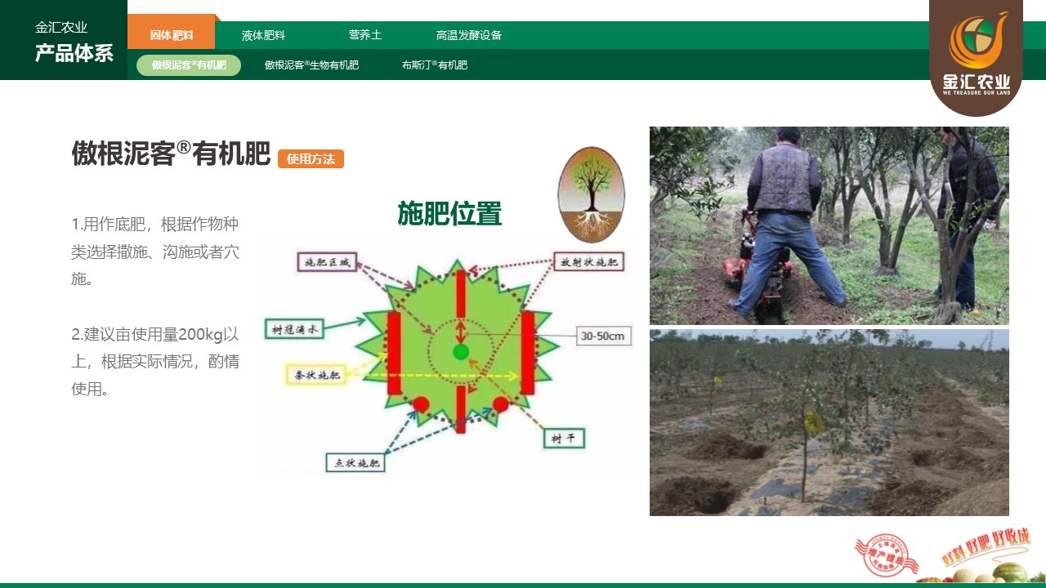This screenshot has height=588, width=1046.
Task: Click the orange 使用方法 button
Action: pos(311,159)
